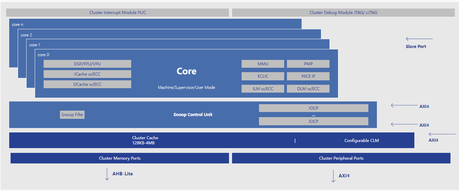Click the DLM w/ECC block

308,89
